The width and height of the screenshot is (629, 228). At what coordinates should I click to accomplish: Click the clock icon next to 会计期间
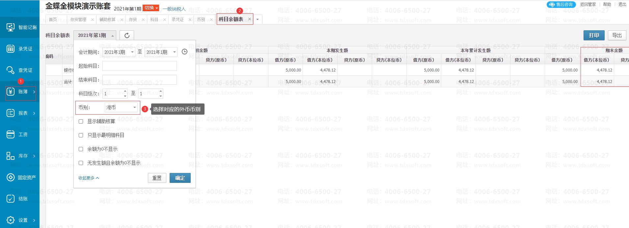click(184, 52)
